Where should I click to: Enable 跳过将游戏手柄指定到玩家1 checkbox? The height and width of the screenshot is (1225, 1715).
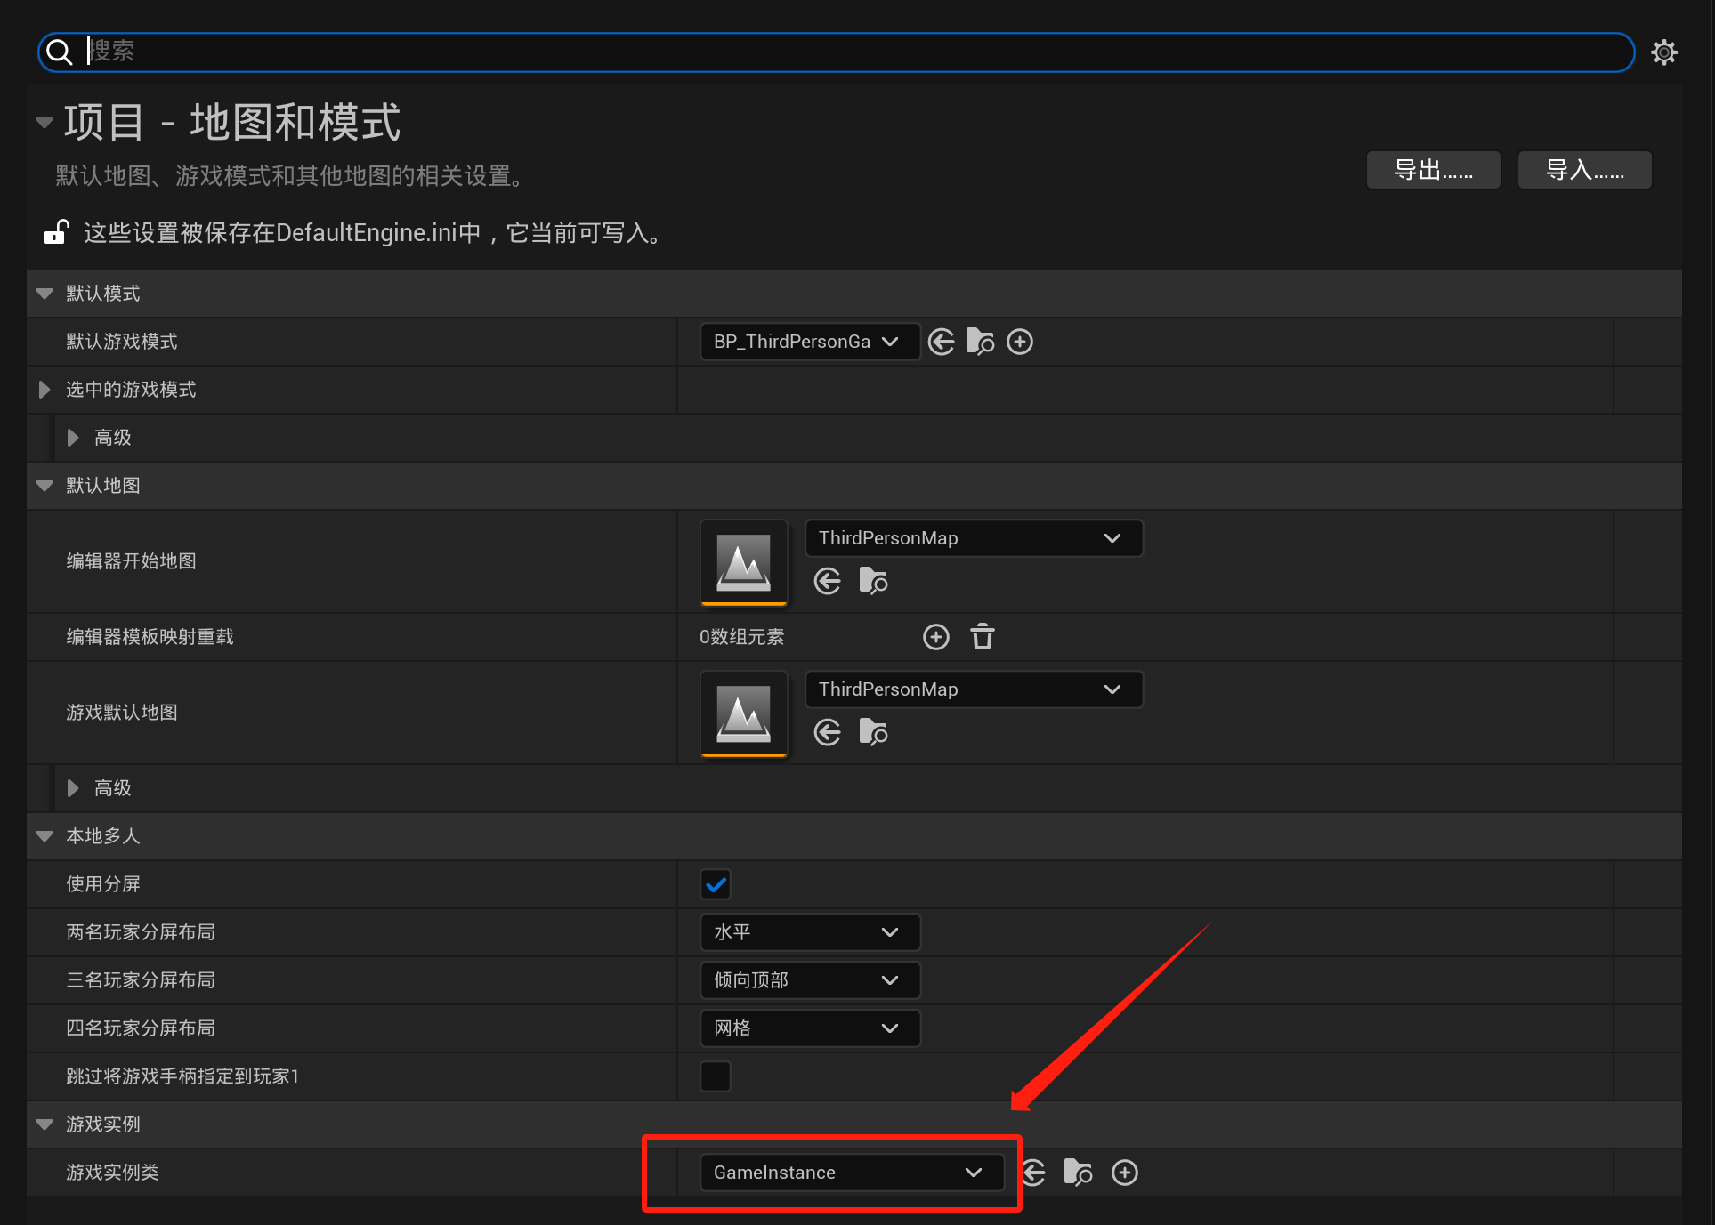(716, 1076)
